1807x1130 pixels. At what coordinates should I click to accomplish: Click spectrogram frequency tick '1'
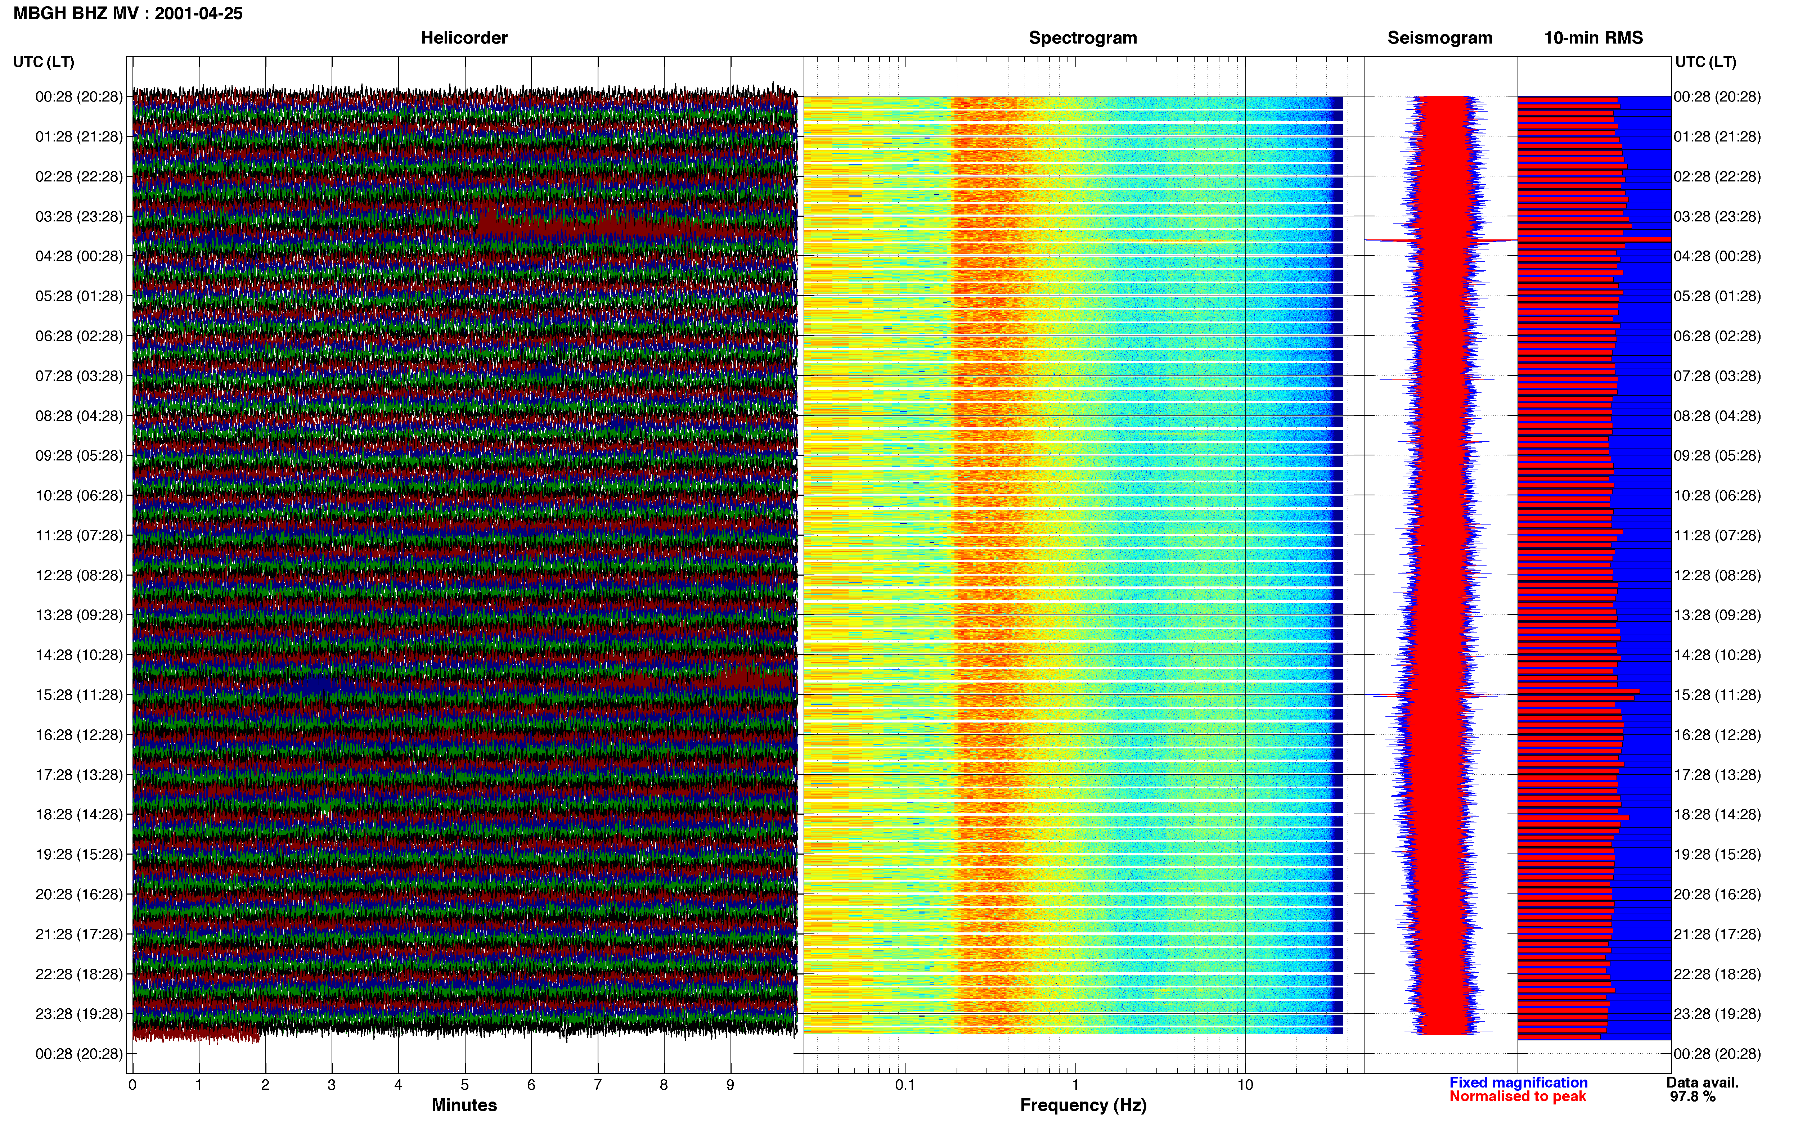point(1075,1085)
